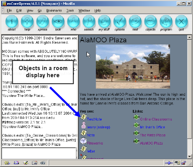Image resolution: width=193 pixels, height=167 pixels.
Task: Open the my stuff button
Action: click(104, 21)
